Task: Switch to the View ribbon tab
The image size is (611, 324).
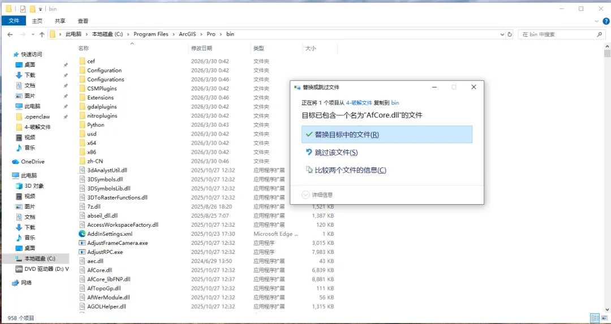Action: pyautogui.click(x=83, y=21)
